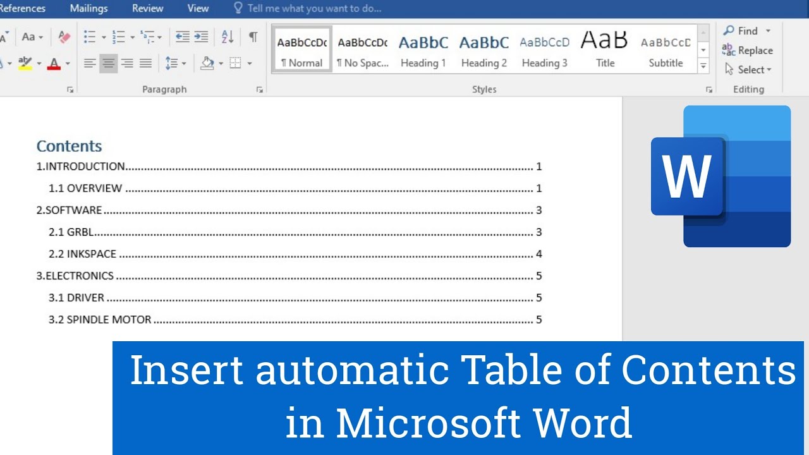Open the Styles pane dialog launcher
Screen dimensions: 809x455
click(x=709, y=90)
